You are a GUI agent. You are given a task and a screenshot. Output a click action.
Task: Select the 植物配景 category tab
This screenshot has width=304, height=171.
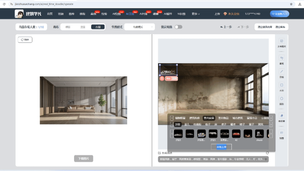180,118
